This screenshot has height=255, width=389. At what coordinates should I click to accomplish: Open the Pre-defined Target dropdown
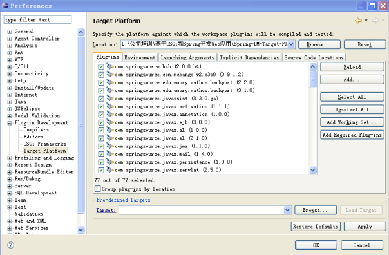287,210
